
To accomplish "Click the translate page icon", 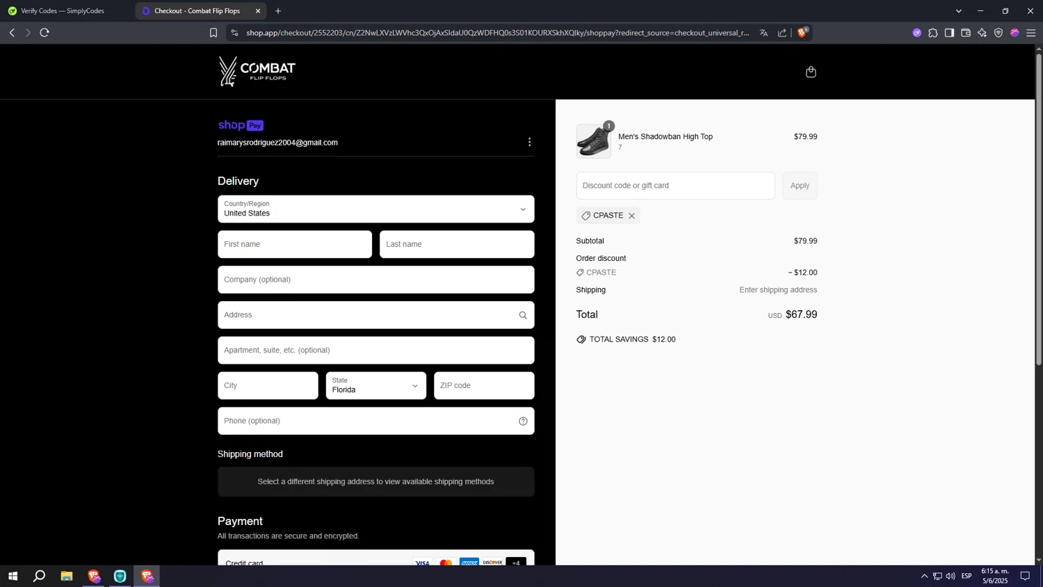I will [763, 33].
